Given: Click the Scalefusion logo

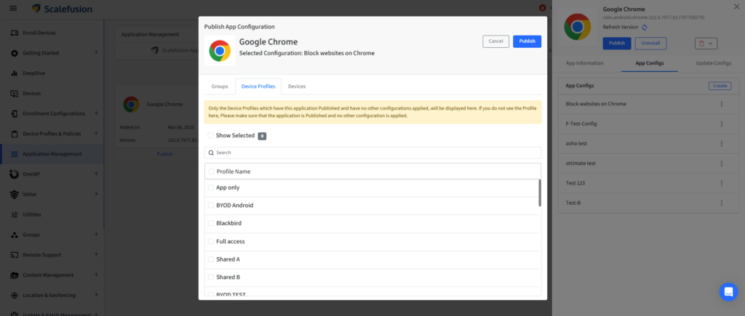Looking at the screenshot, I should [63, 9].
